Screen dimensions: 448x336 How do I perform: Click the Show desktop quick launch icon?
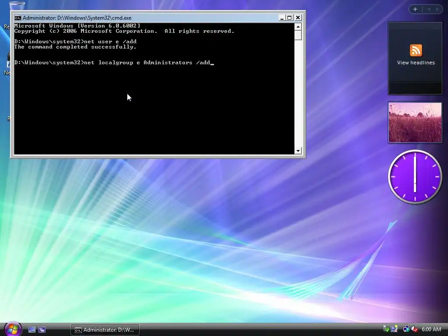(31, 330)
